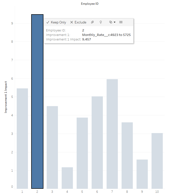Select the bar for Employee 6

pyautogui.click(x=97, y=142)
